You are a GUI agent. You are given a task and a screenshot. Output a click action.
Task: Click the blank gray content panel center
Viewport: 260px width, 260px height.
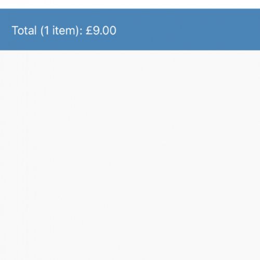130,155
